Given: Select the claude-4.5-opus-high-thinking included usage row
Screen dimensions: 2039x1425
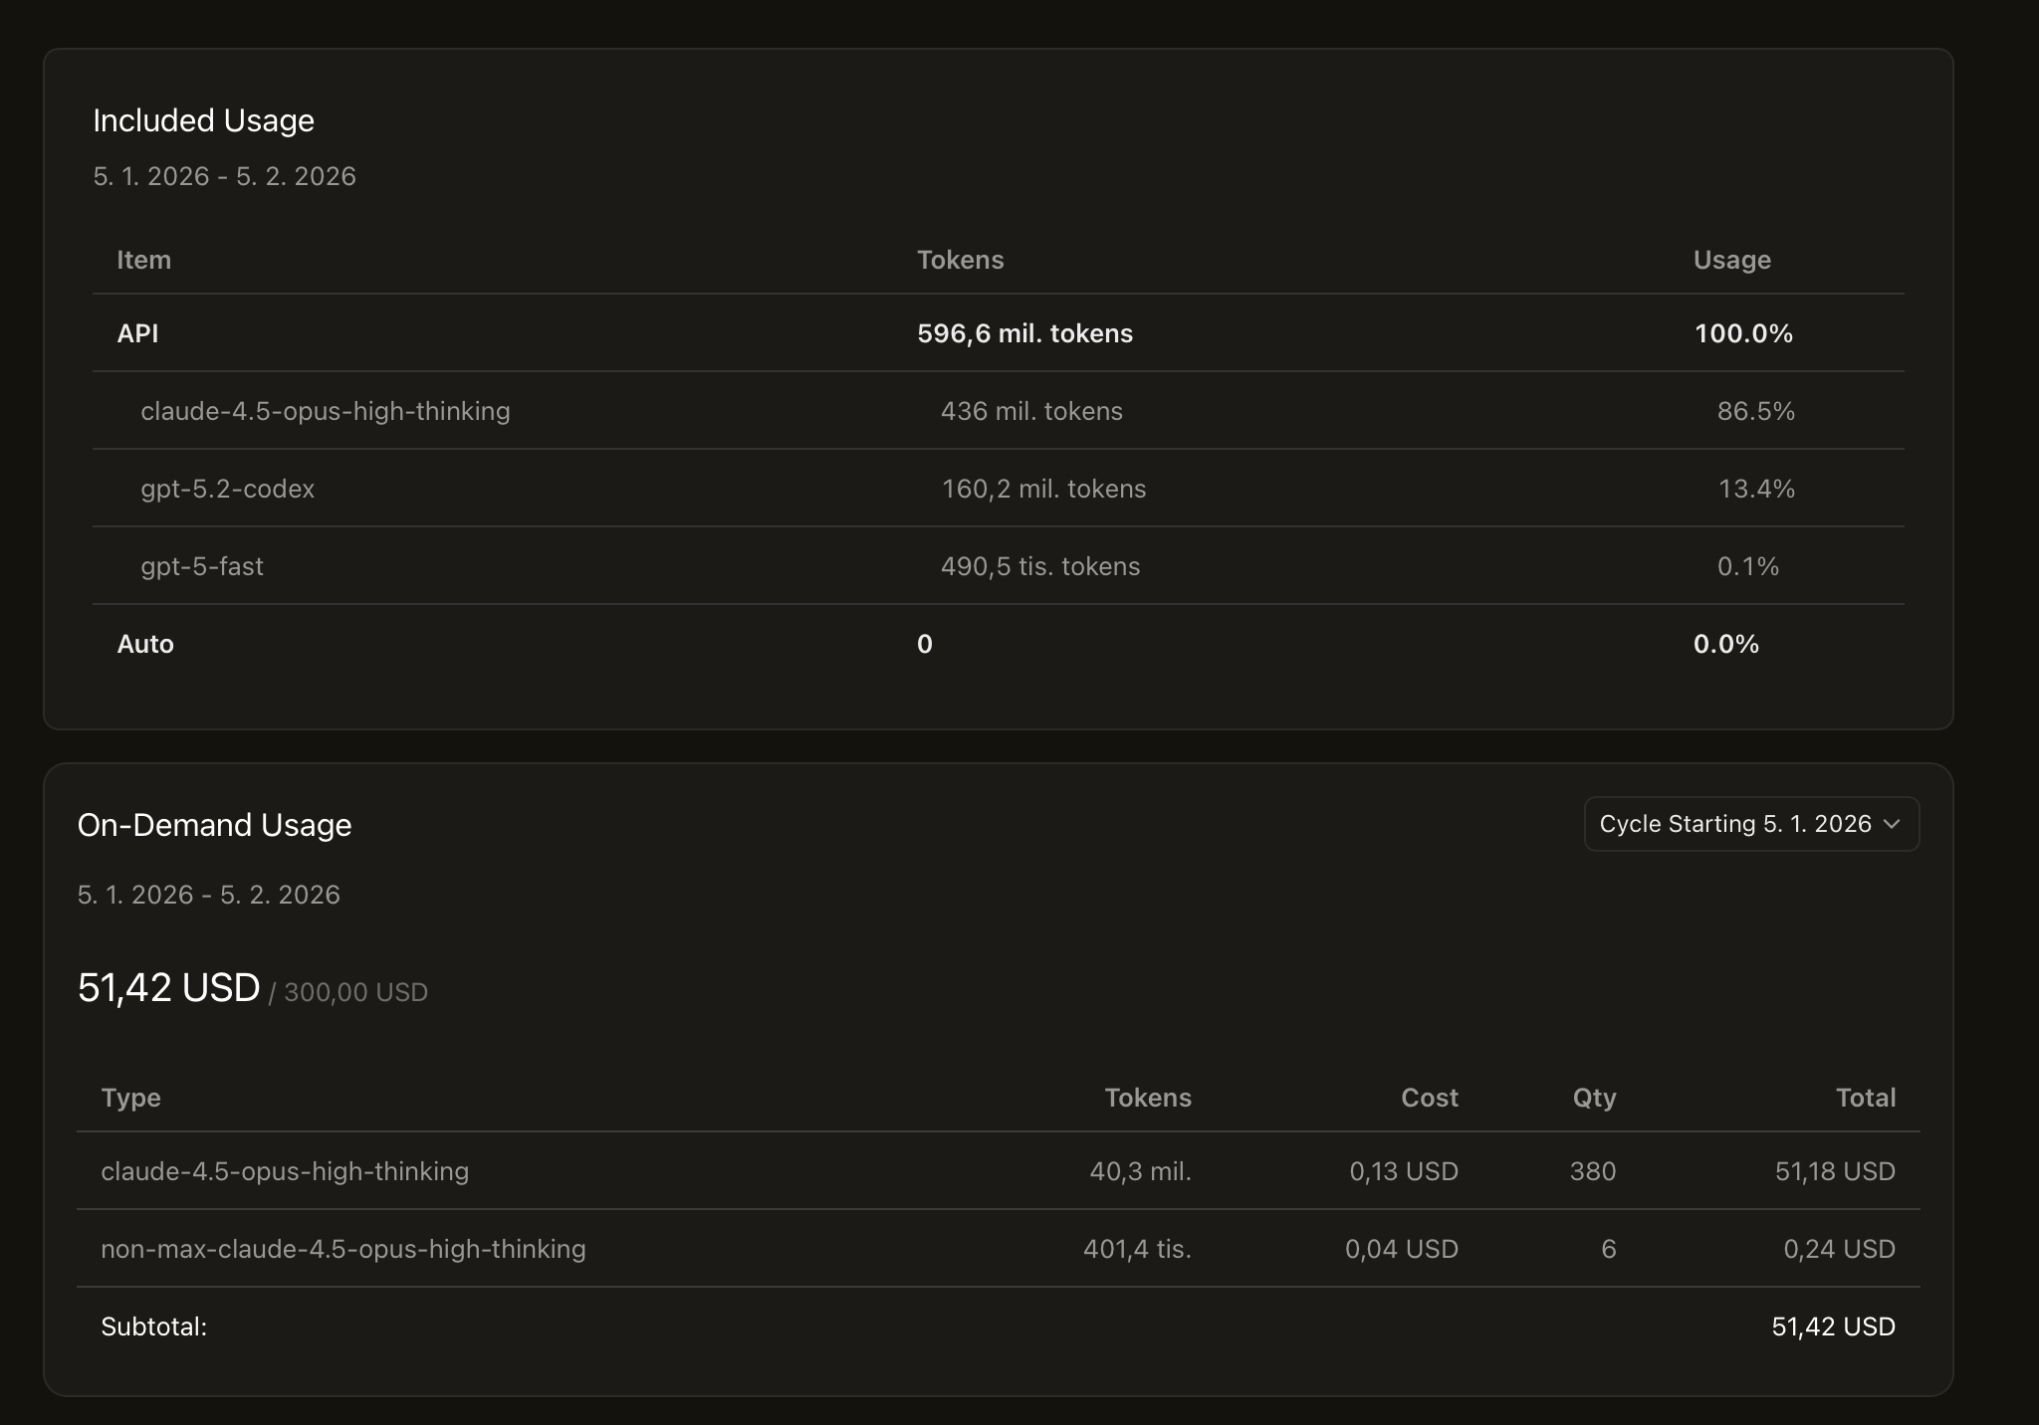Looking at the screenshot, I should [326, 411].
